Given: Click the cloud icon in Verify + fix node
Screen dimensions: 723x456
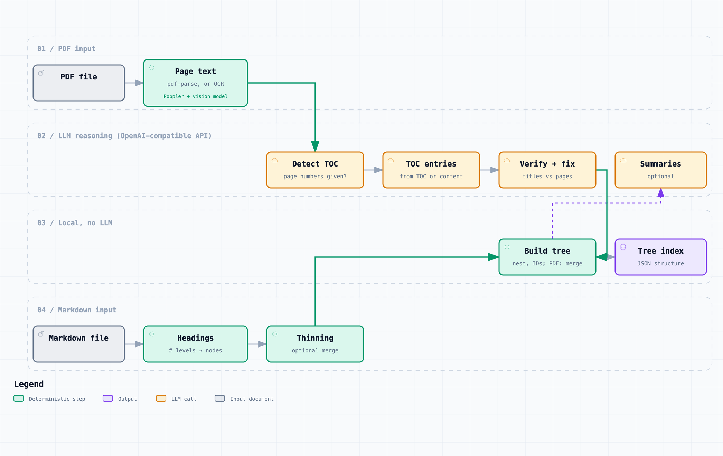Looking at the screenshot, I should pos(507,160).
